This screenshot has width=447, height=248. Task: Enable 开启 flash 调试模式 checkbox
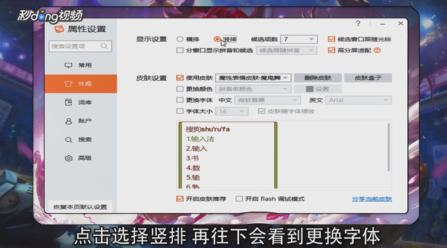tap(239, 199)
